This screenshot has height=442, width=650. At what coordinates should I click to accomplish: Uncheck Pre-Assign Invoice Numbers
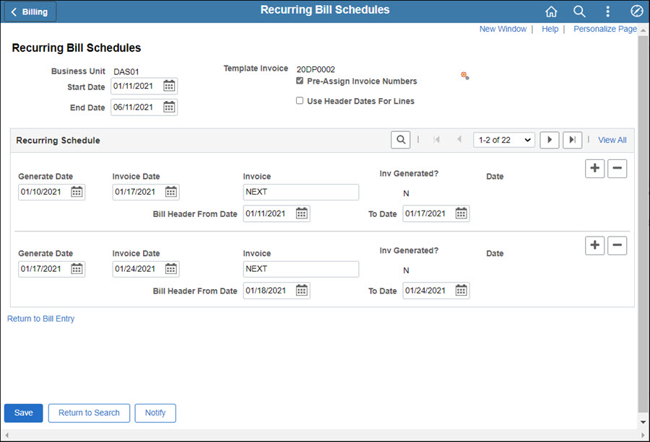(300, 81)
